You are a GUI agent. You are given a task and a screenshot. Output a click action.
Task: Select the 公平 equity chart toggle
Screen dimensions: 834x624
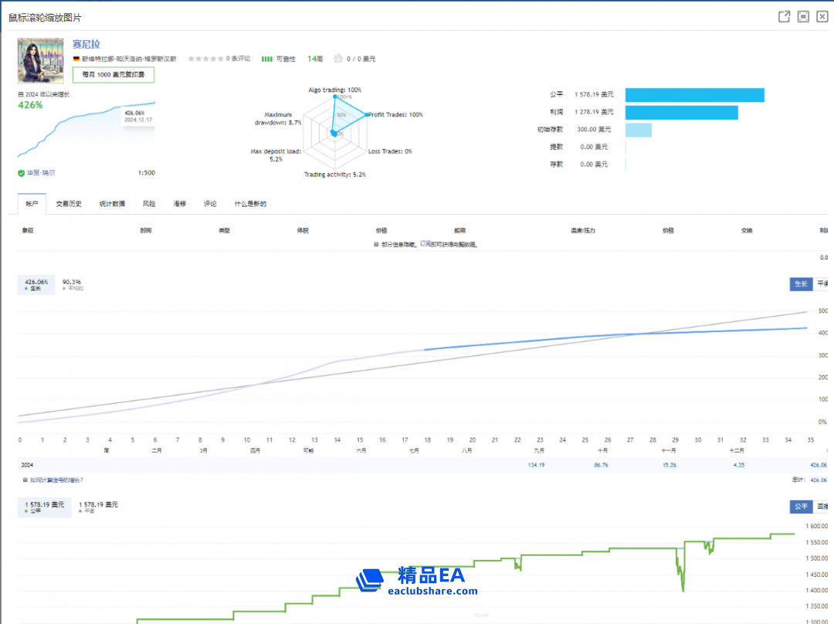(x=799, y=507)
